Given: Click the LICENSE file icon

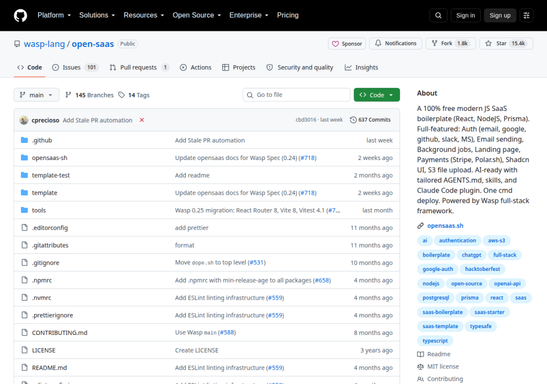Looking at the screenshot, I should tap(25, 350).
